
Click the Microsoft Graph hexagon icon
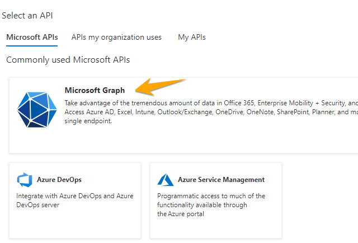click(37, 110)
